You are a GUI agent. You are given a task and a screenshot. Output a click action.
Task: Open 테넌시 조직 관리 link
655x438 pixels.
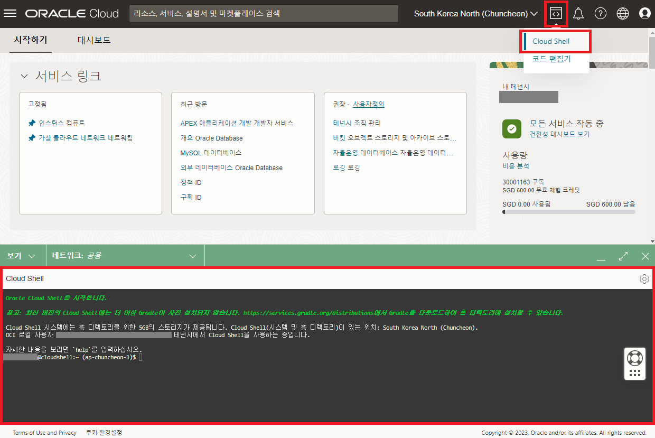[x=357, y=123]
